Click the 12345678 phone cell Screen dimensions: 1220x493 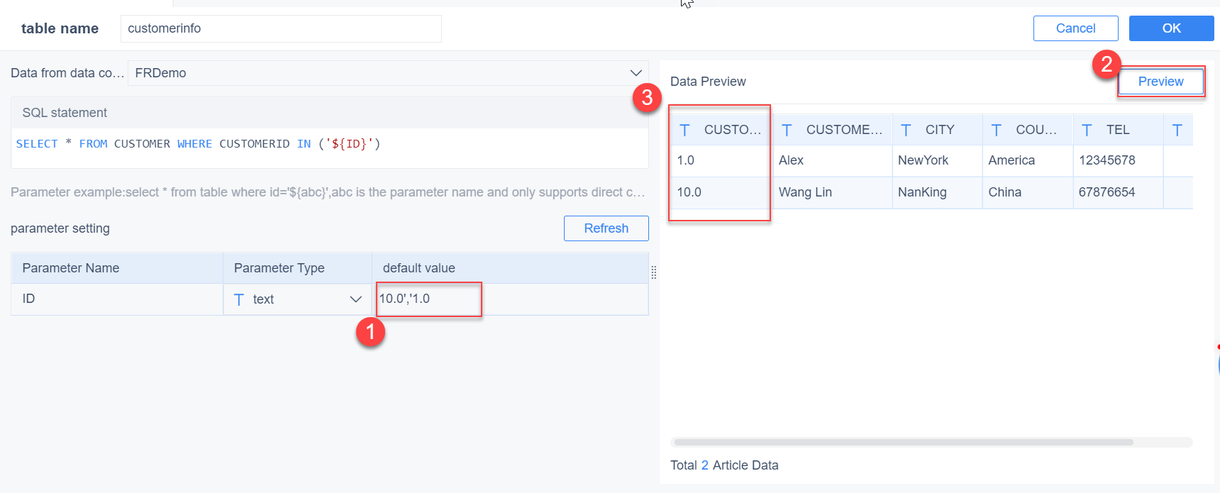pos(1118,160)
